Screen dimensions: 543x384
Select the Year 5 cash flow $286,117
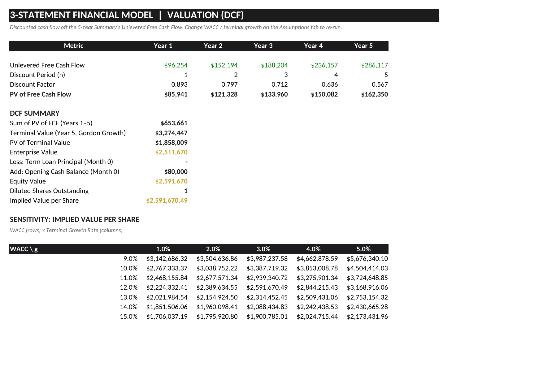click(x=375, y=65)
